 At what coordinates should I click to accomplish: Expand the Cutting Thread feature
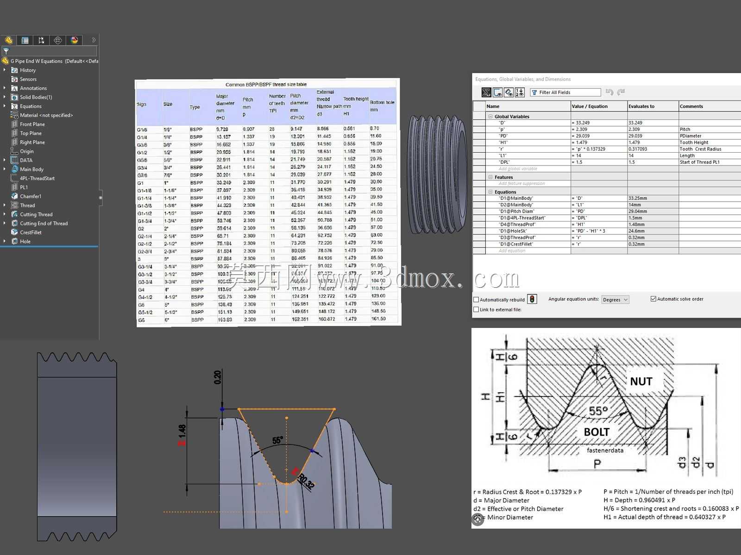[x=5, y=214]
